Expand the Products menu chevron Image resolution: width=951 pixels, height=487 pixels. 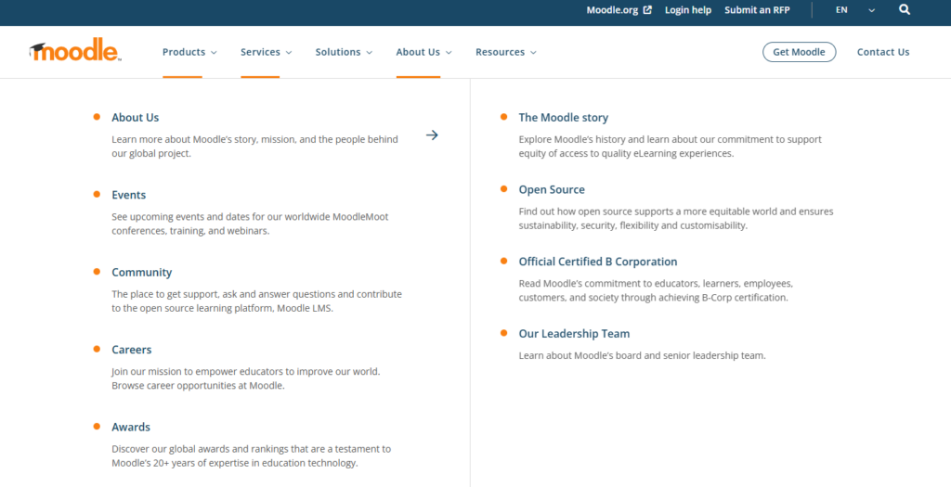point(214,53)
